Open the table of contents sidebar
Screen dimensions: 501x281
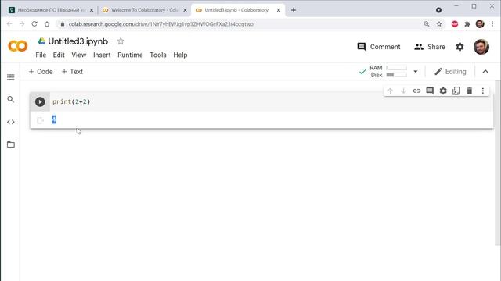(x=10, y=77)
